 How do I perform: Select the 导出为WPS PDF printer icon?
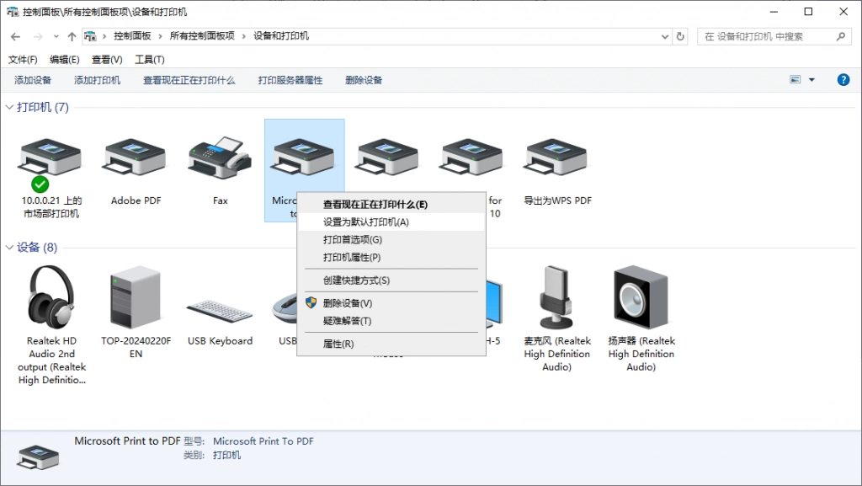(x=556, y=158)
